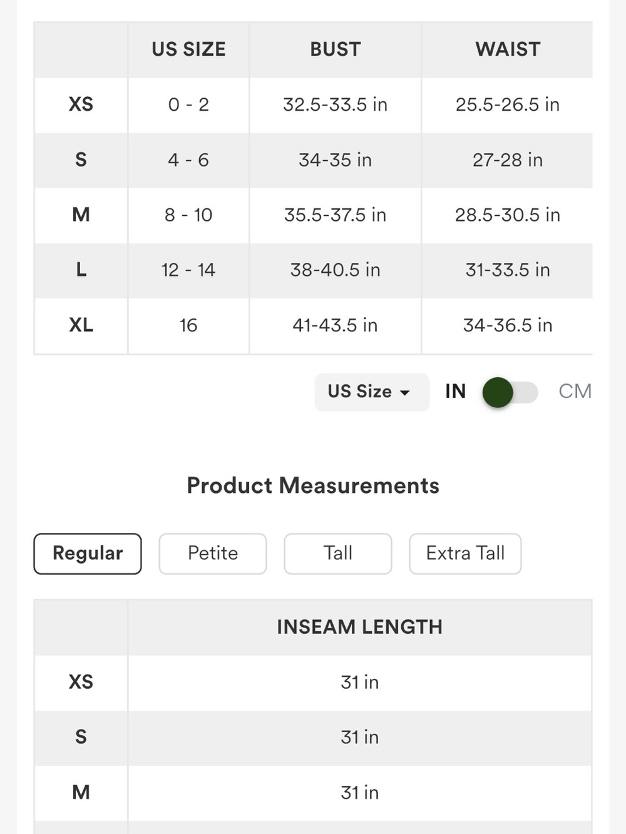Image resolution: width=626 pixels, height=834 pixels.
Task: Click the US SIZE column header
Action: [x=188, y=49]
